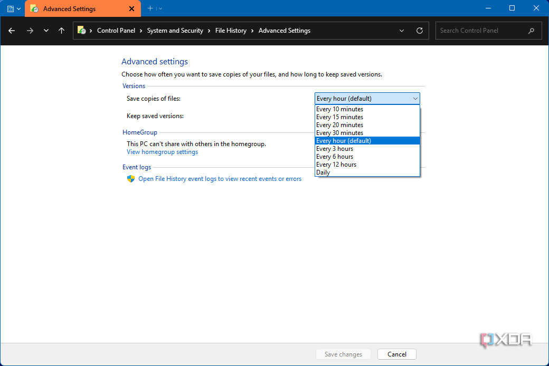This screenshot has width=549, height=366.
Task: Open View homegroup settings link
Action: (x=162, y=152)
